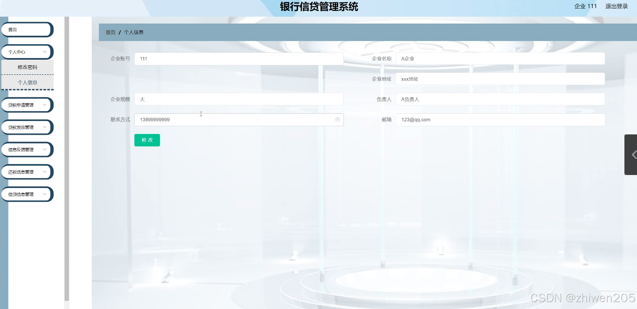Click the 联系方式 field label
The width and height of the screenshot is (637, 309).
point(120,119)
